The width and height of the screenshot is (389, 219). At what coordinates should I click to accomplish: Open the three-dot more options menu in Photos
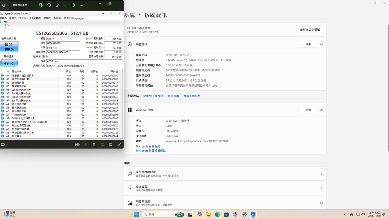coord(81,5)
